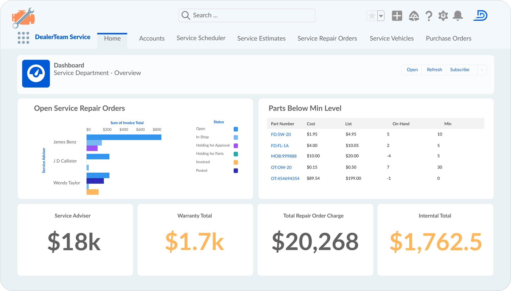Switch to the Accounts tab
The height and width of the screenshot is (291, 511).
pos(152,38)
